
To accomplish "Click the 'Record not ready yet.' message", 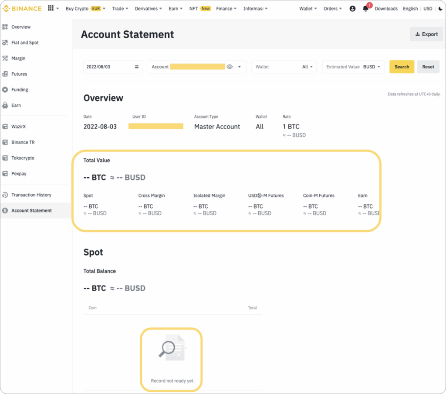I will pyautogui.click(x=172, y=381).
